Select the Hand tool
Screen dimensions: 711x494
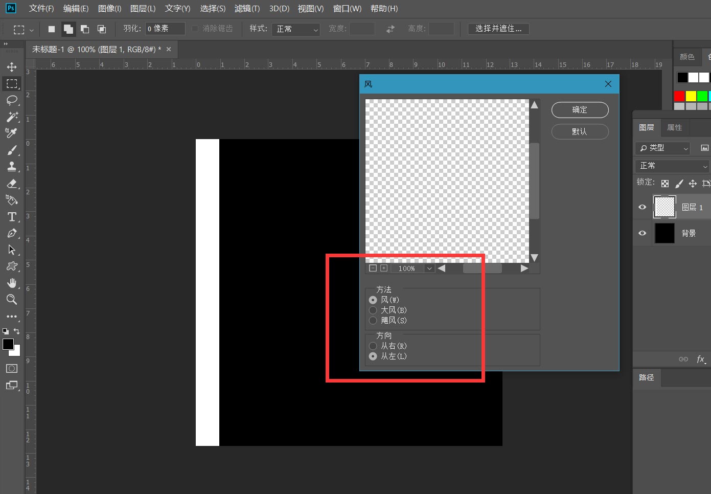pyautogui.click(x=12, y=283)
